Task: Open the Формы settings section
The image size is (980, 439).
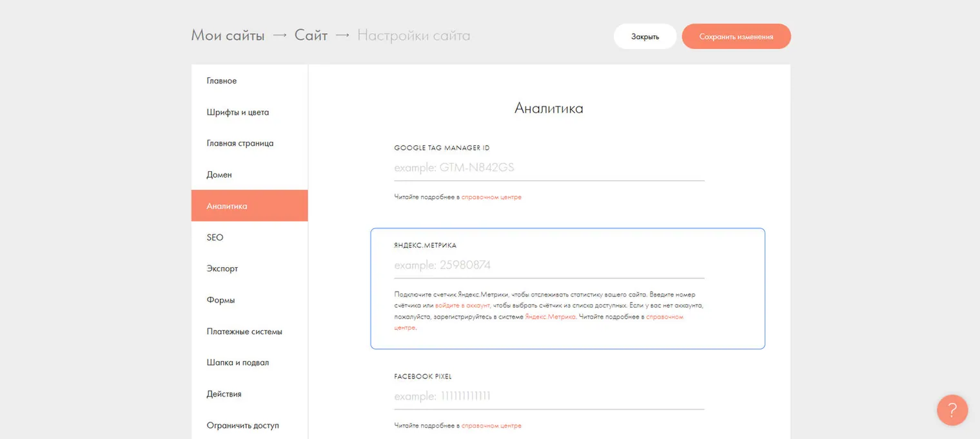Action: click(250, 300)
